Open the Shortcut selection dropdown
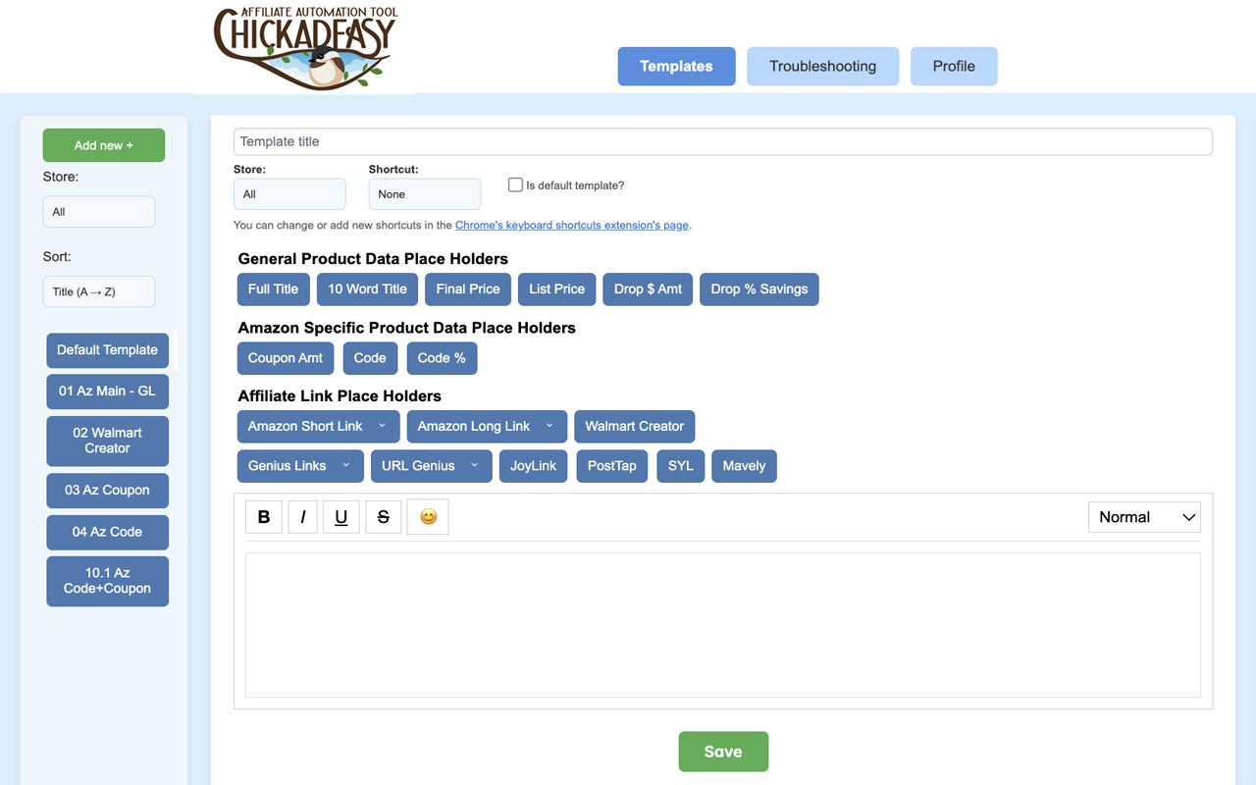This screenshot has height=785, width=1256. tap(424, 193)
